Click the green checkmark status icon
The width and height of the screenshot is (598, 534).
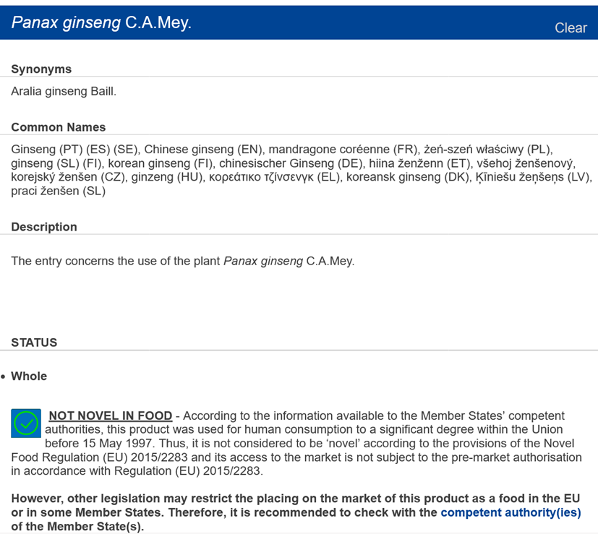point(26,423)
